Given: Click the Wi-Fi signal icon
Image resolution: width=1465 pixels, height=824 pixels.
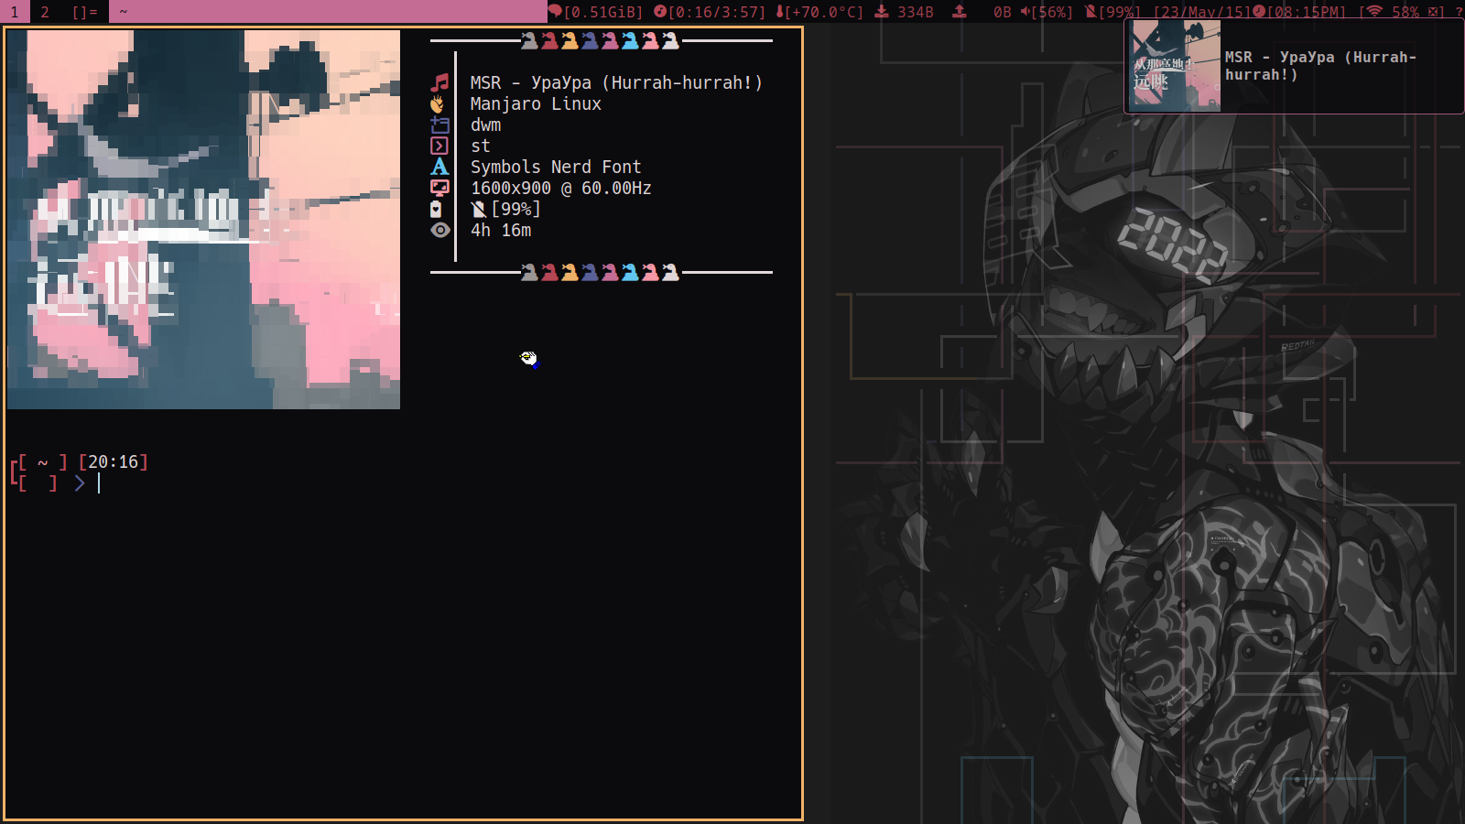Looking at the screenshot, I should [1374, 12].
